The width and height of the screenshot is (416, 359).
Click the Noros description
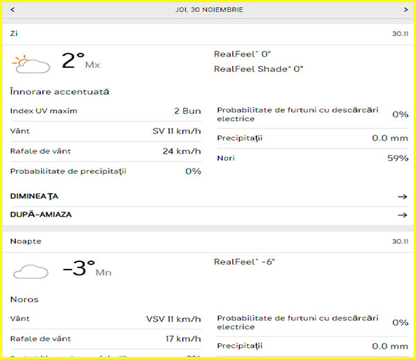tap(24, 299)
